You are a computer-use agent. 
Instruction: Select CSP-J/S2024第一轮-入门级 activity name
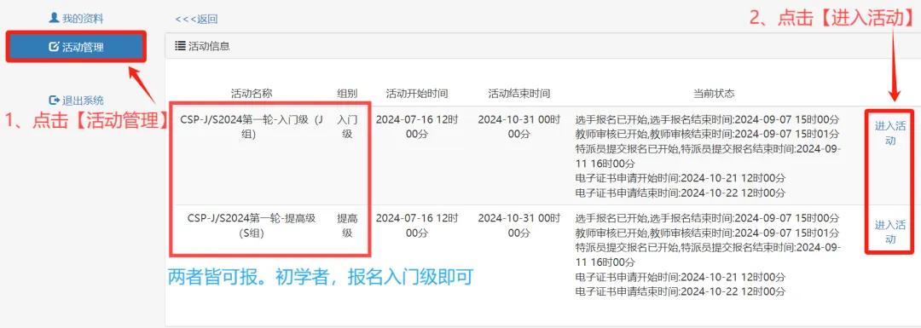[252, 127]
